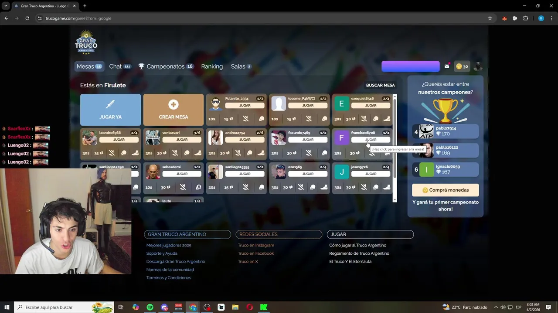The image size is (558, 313).
Task: Click champion ignacio6059 in leaderboard
Action: [x=446, y=170]
